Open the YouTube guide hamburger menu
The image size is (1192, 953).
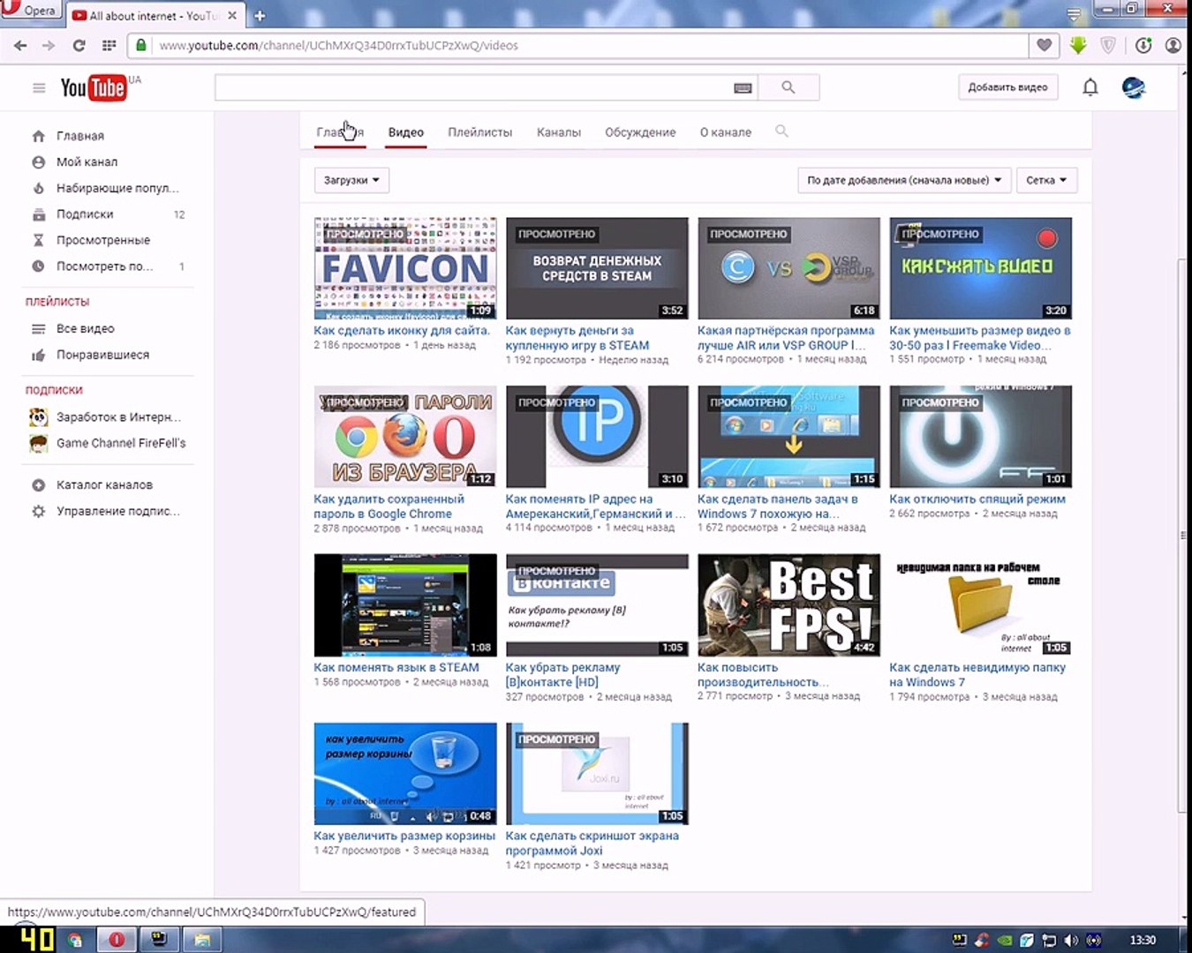tap(39, 88)
